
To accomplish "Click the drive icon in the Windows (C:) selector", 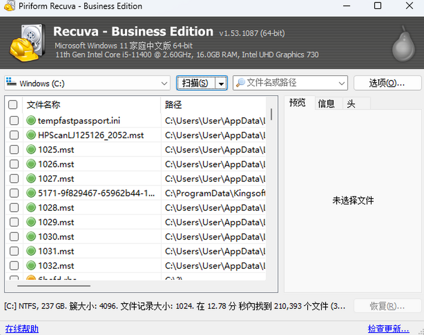I will (11, 82).
